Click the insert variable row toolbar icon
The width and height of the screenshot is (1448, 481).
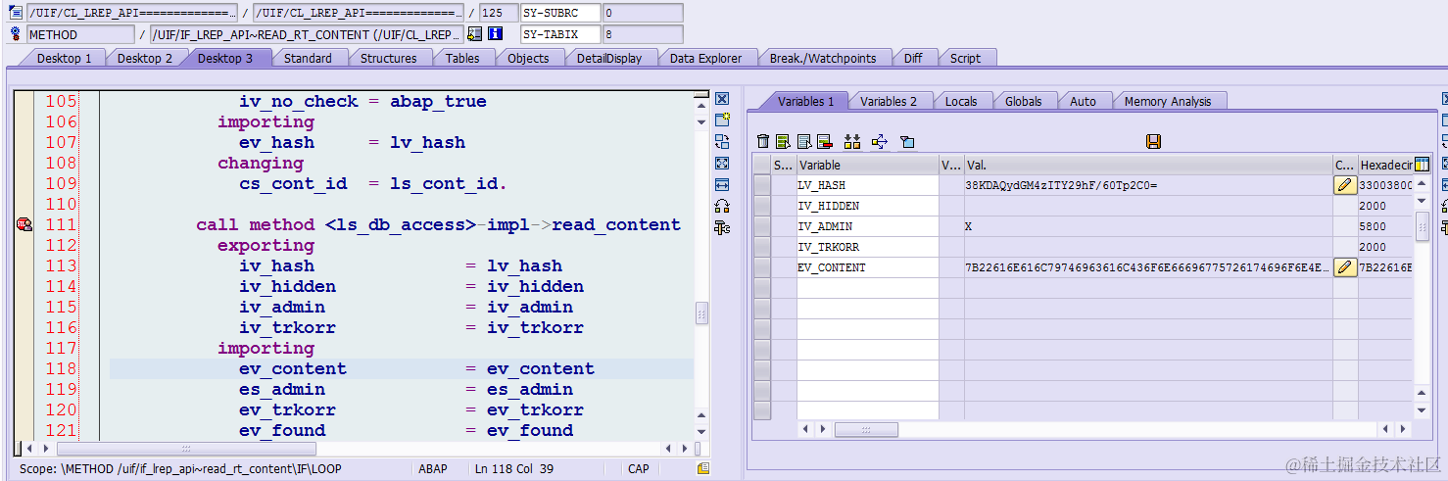click(x=783, y=142)
